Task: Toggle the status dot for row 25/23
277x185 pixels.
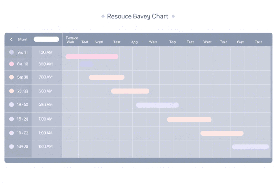Action: [12, 91]
